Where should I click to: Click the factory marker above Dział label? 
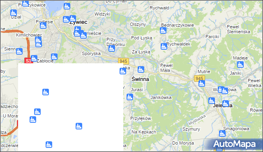[x=14, y=13]
